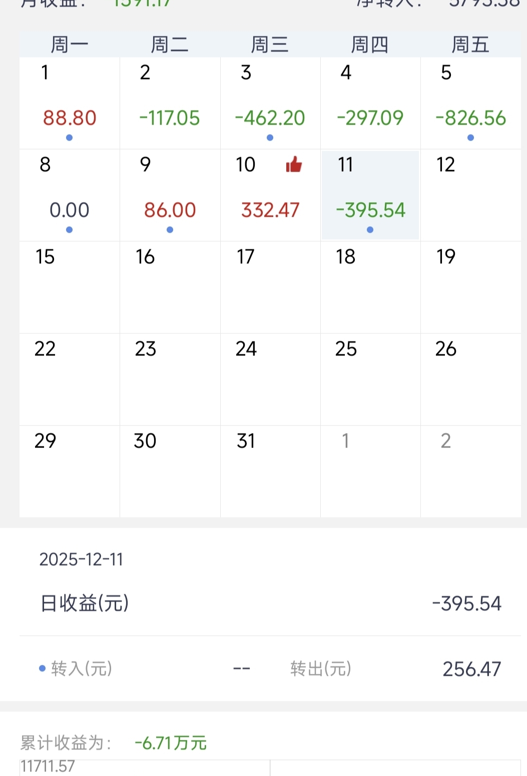Click the blue dot beside 转入(元)

point(43,668)
